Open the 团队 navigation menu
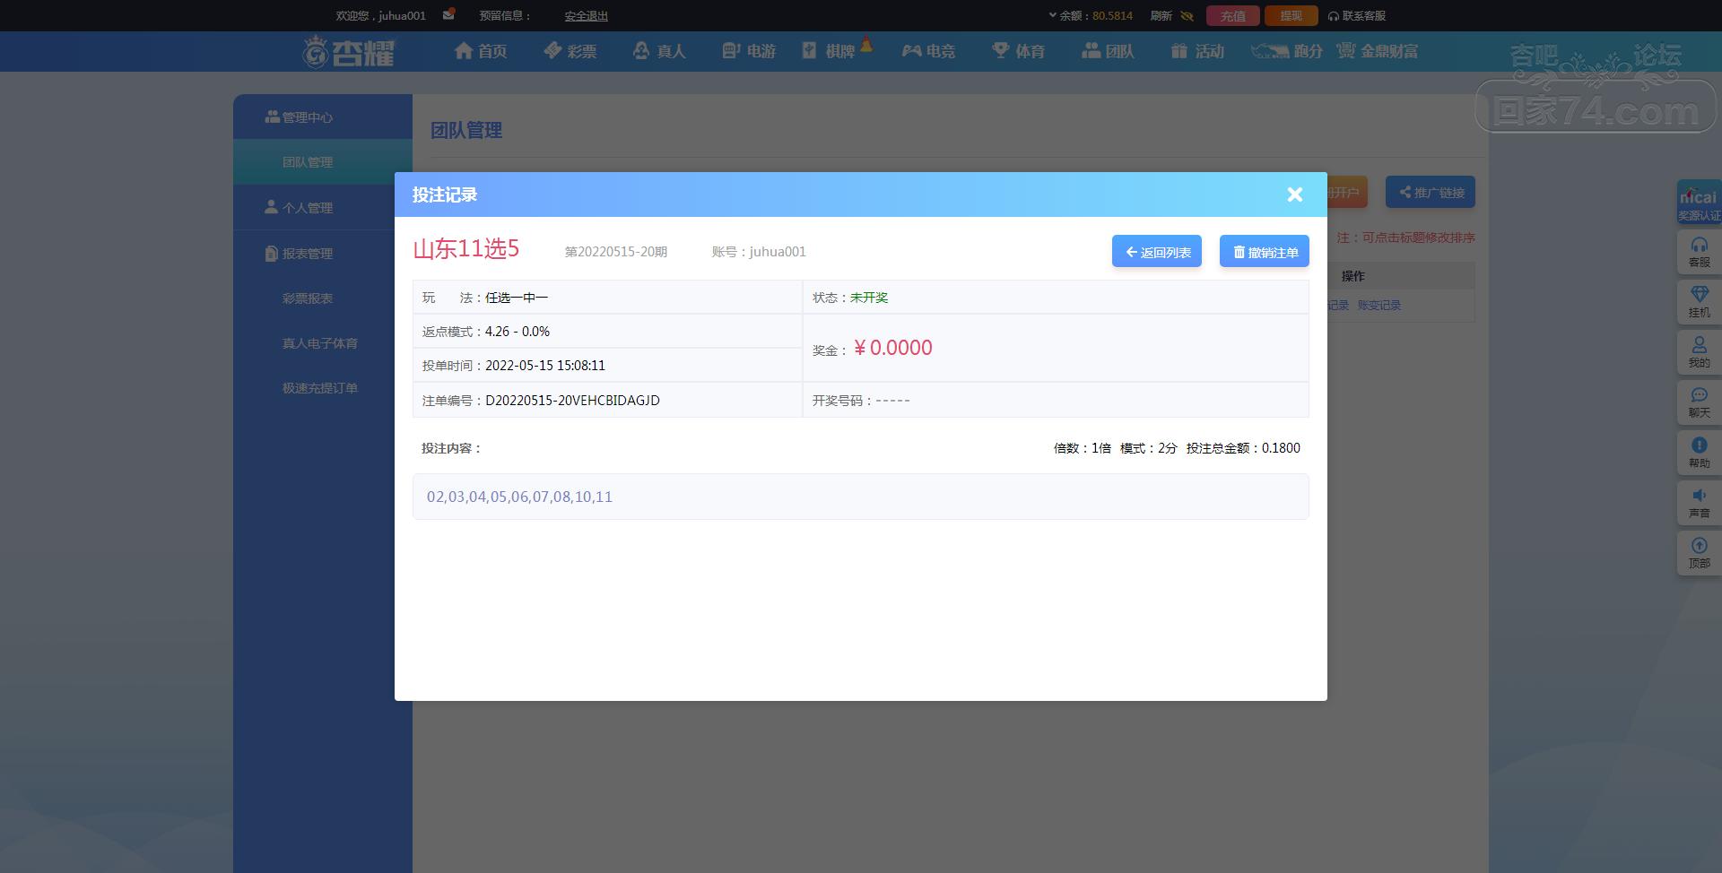Image resolution: width=1722 pixels, height=873 pixels. (x=1108, y=51)
